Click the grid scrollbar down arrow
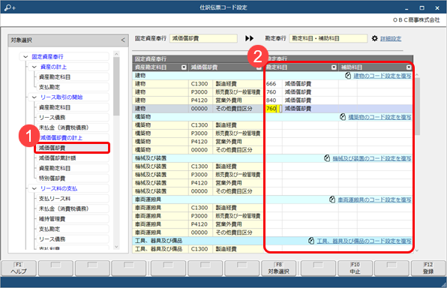The height and width of the screenshot is (288, 447). pyautogui.click(x=417, y=250)
